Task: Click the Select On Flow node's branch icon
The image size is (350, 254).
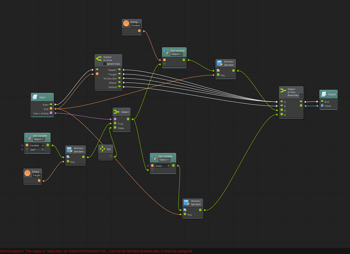Action: [283, 90]
